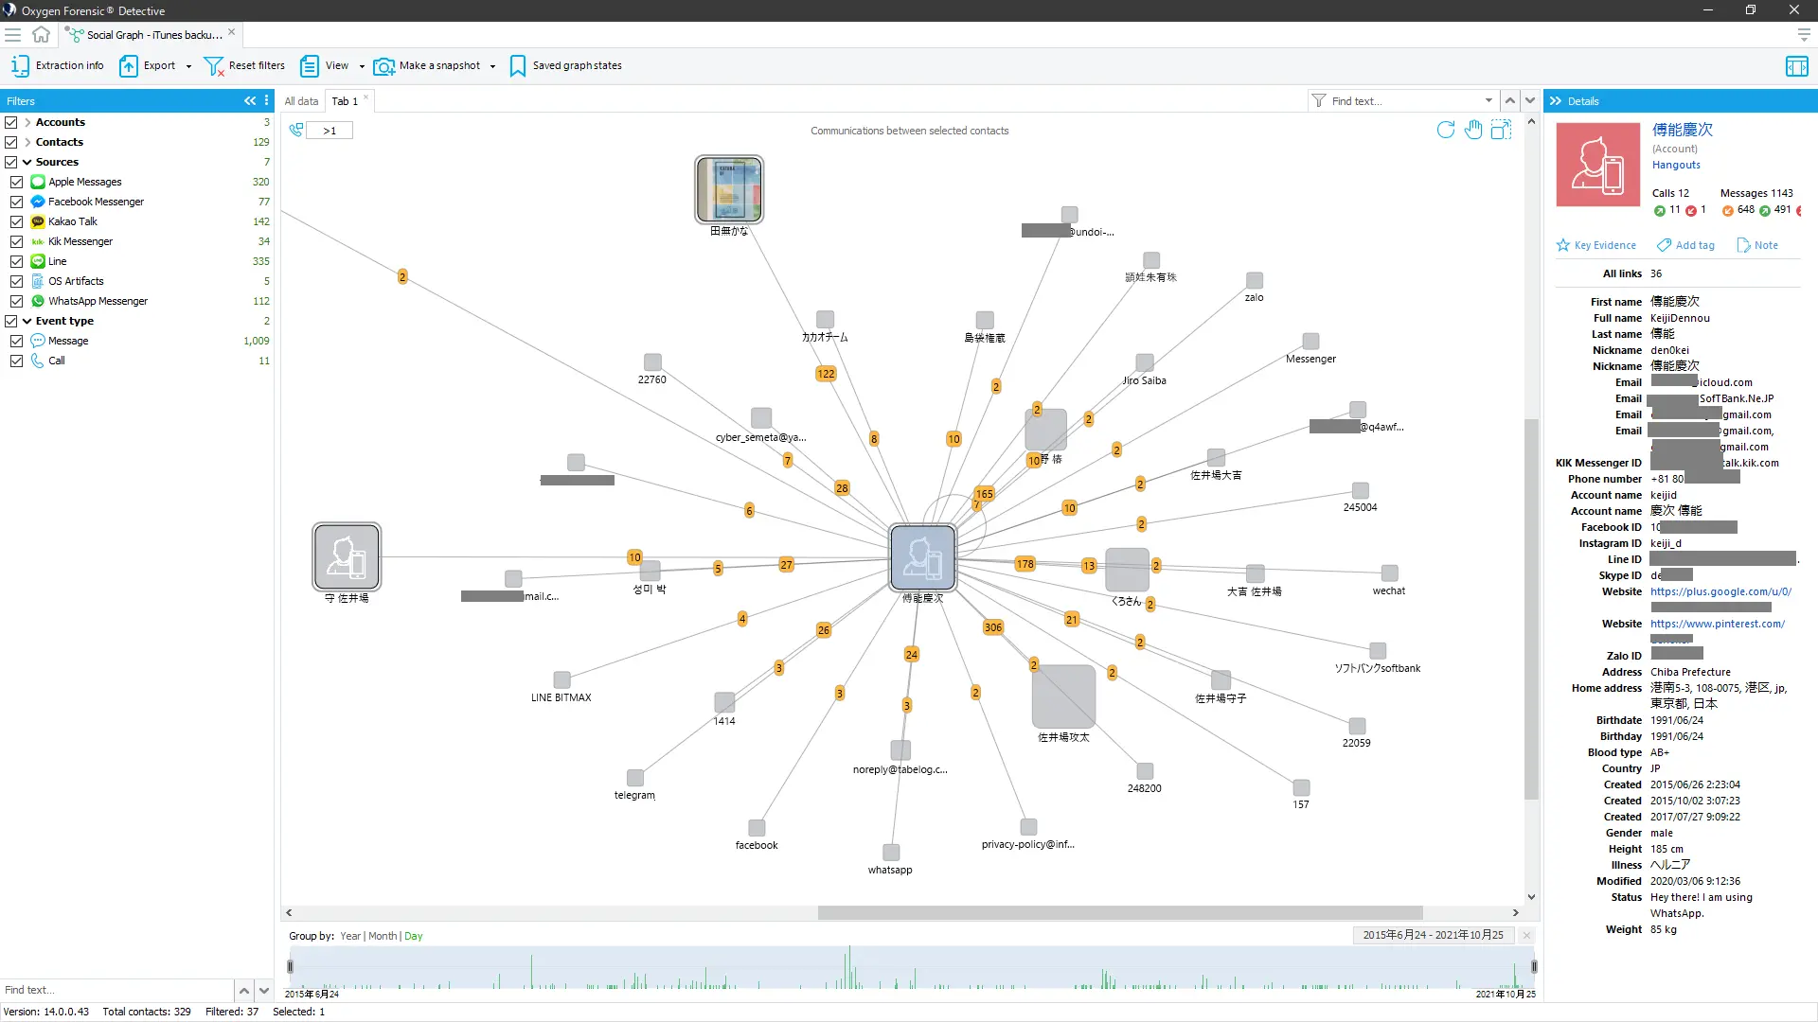Open the Export dropdown arrow

188,66
